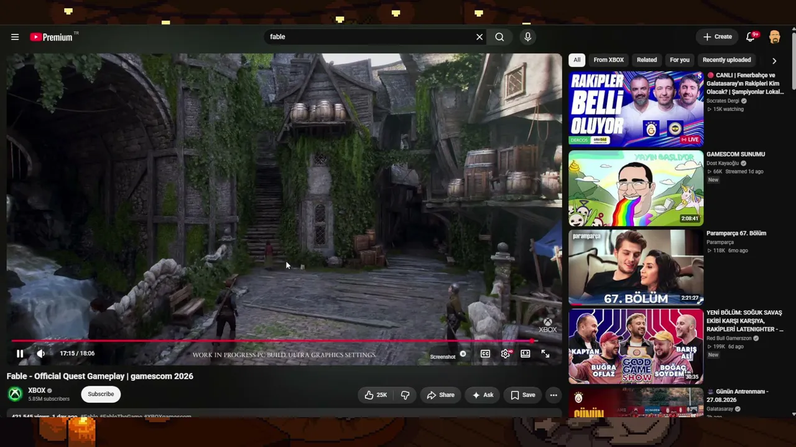Select the 'For you' filter chip
This screenshot has width=796, height=447.
(680, 60)
